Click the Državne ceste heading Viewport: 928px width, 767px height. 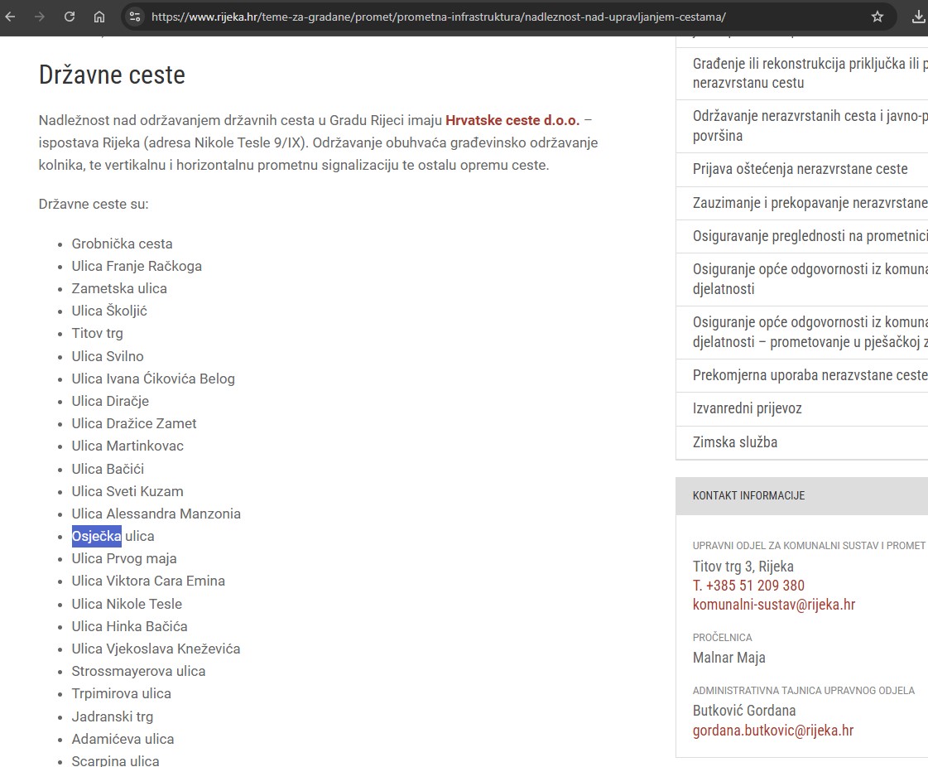pyautogui.click(x=112, y=75)
